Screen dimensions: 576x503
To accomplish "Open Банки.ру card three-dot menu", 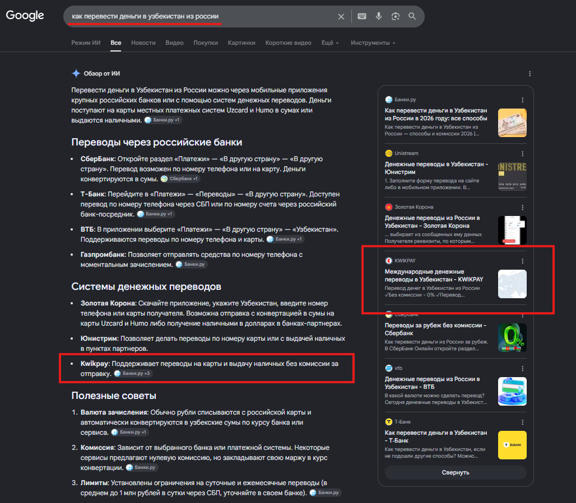I will pos(522,100).
